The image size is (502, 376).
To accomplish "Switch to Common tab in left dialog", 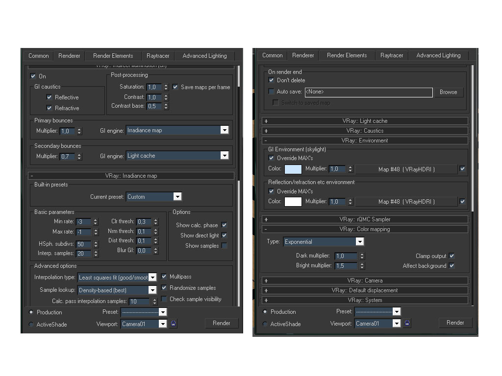I will pyautogui.click(x=39, y=56).
